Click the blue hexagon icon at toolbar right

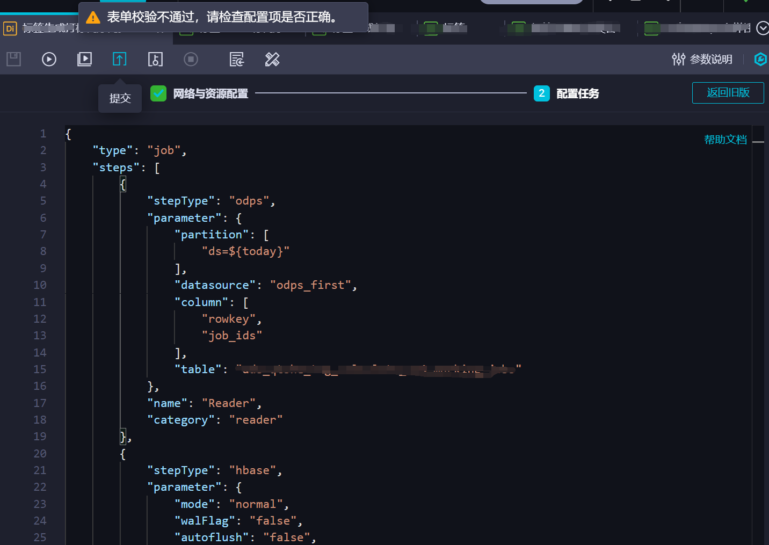tap(760, 59)
